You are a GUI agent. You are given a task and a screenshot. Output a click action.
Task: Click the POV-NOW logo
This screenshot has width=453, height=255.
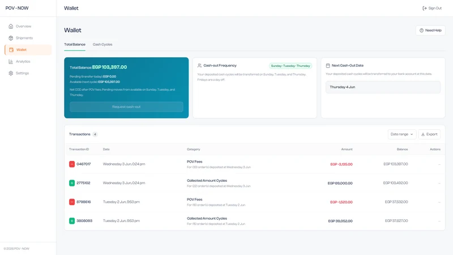(17, 8)
